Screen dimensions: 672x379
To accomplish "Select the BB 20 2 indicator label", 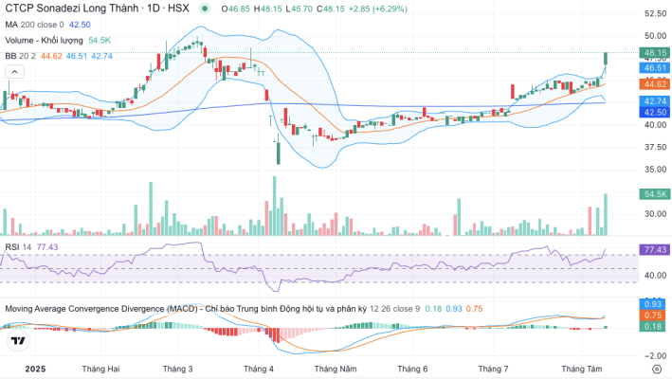I will (x=20, y=56).
